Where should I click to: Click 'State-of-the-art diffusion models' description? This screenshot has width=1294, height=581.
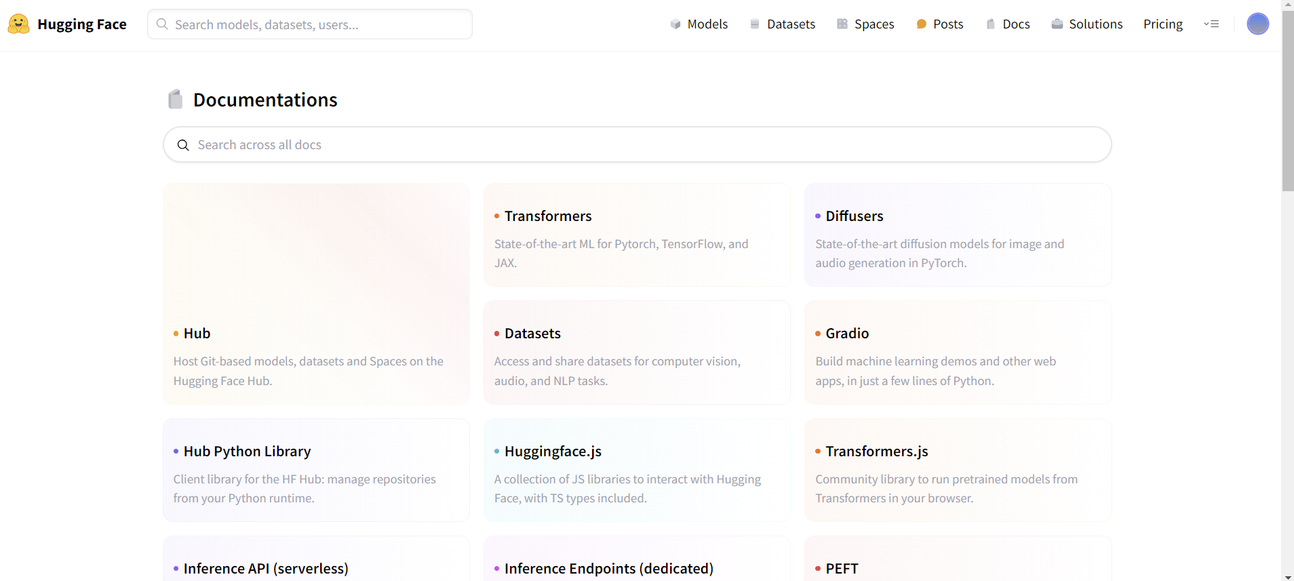940,254
